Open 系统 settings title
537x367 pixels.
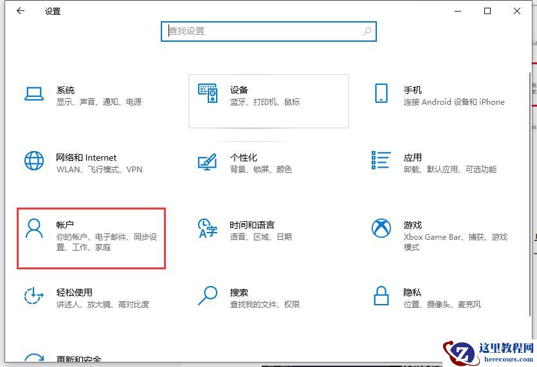coord(66,90)
